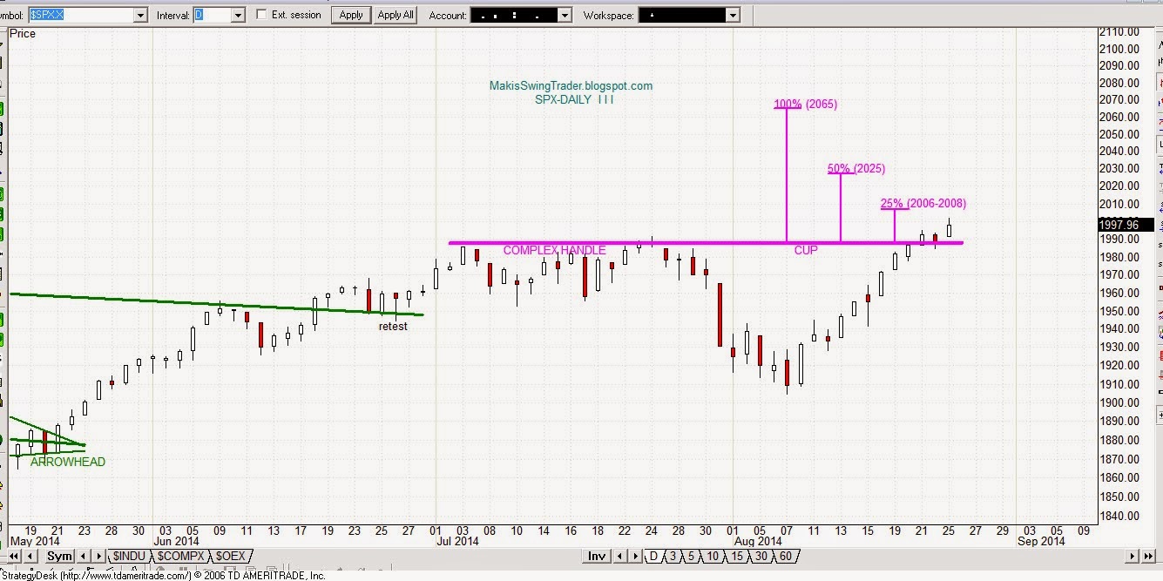Select the 5 interval tab

691,556
